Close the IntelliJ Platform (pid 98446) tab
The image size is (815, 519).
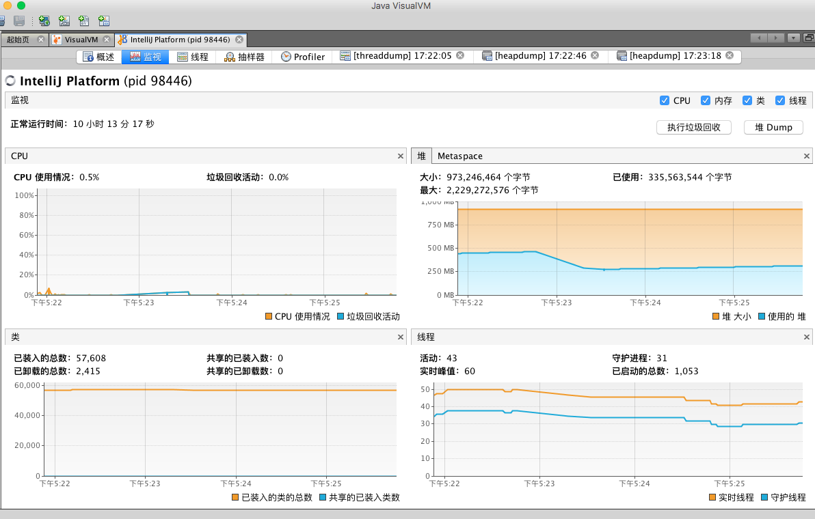pyautogui.click(x=239, y=40)
